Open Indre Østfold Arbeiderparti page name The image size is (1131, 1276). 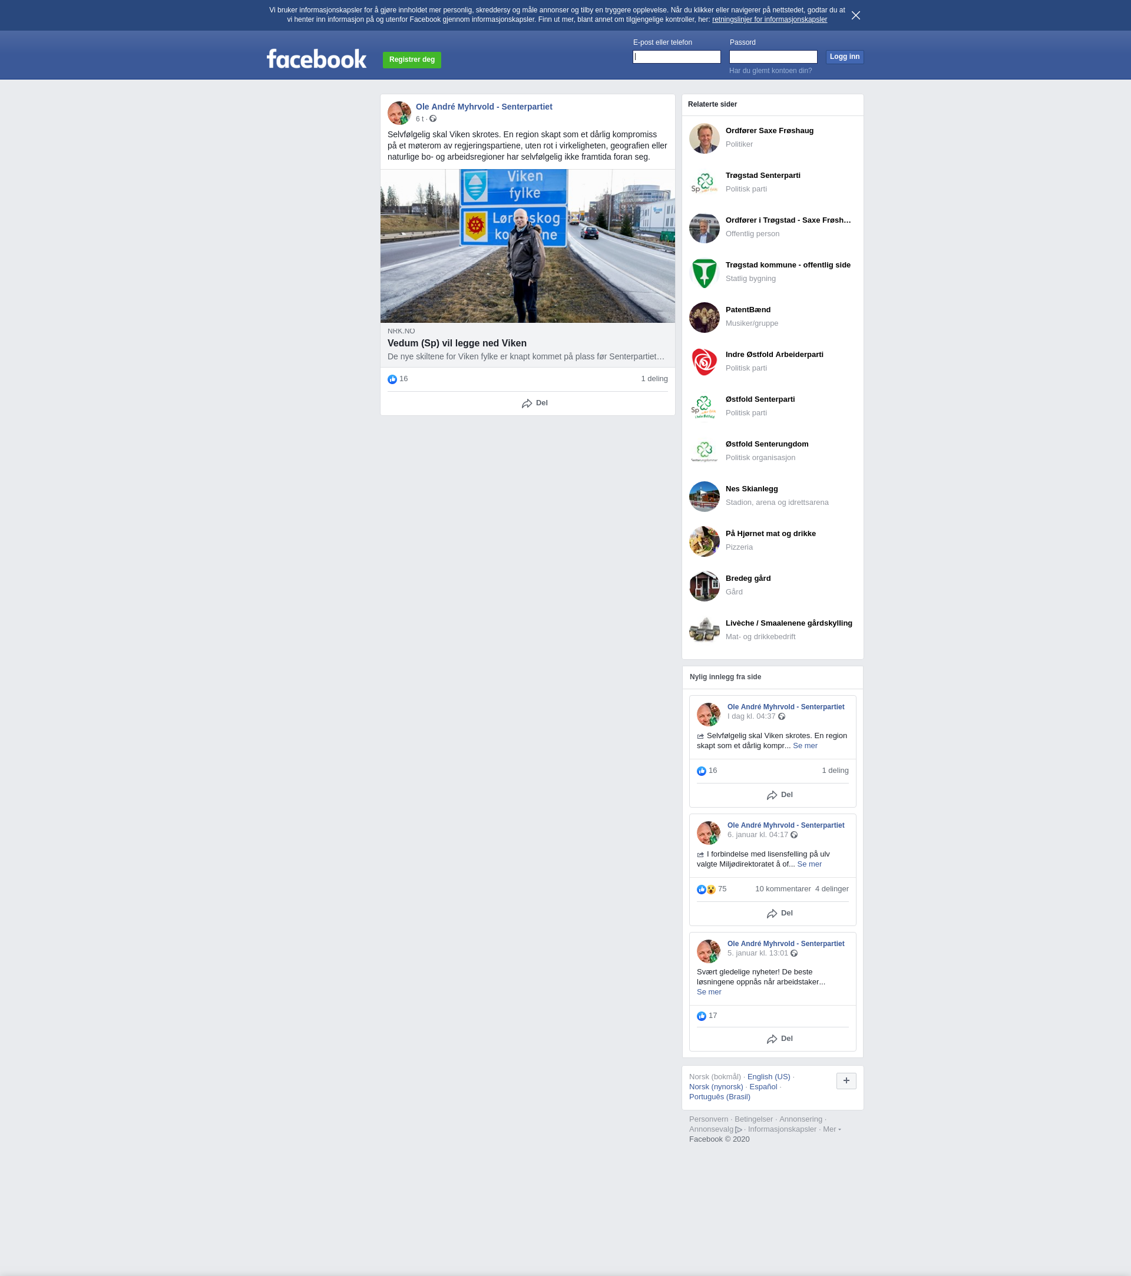[x=774, y=355]
